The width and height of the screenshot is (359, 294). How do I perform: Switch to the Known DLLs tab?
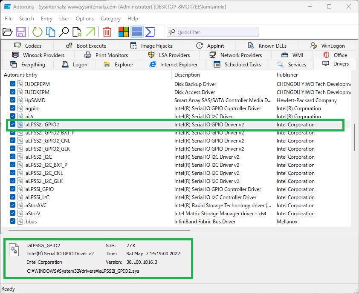pos(267,46)
